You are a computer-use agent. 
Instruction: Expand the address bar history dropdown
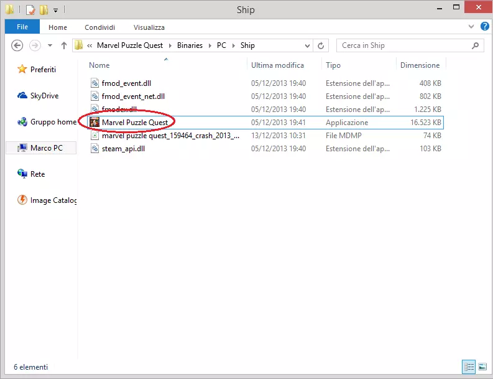(307, 45)
